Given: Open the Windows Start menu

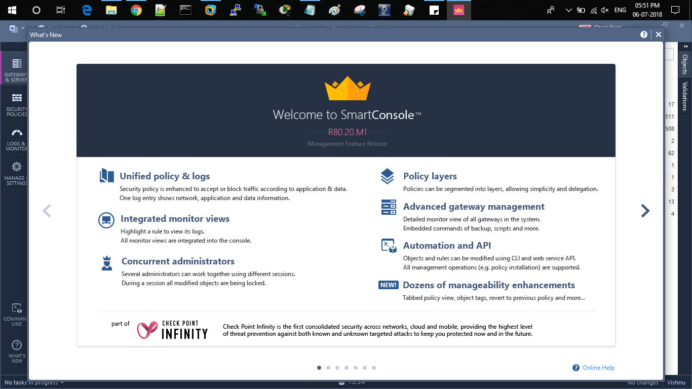Looking at the screenshot, I should pyautogui.click(x=12, y=10).
